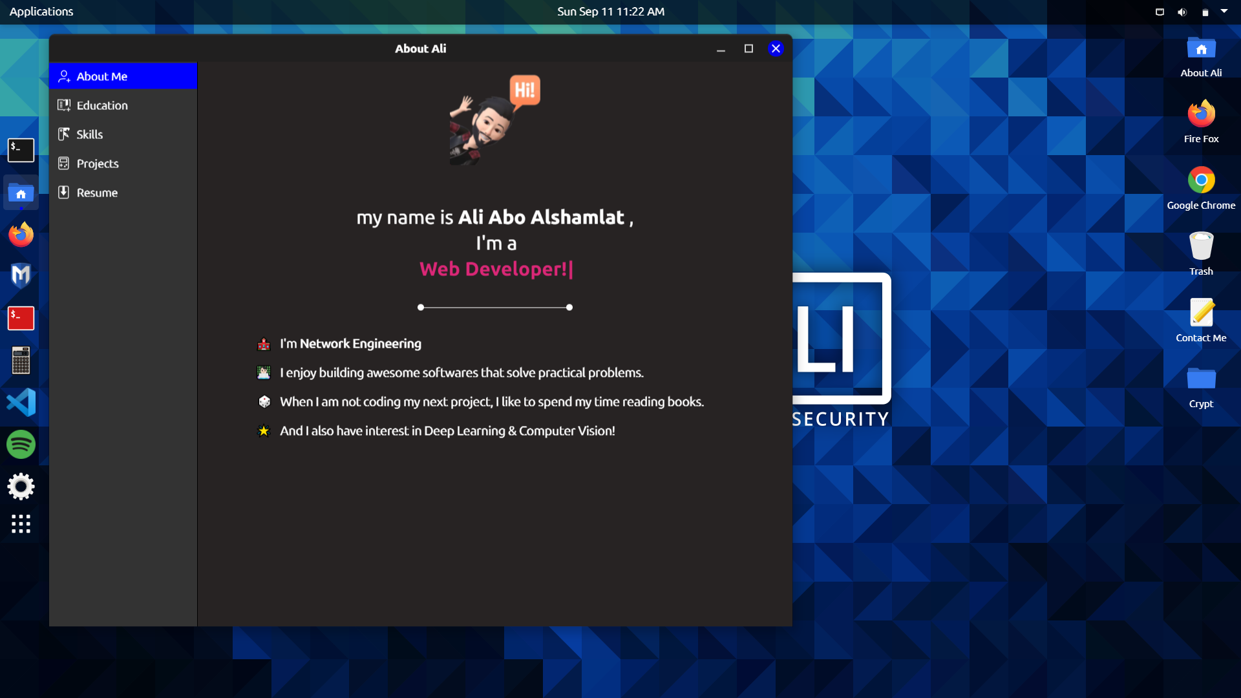Switch to the Skills section
1241x698 pixels.
(89, 134)
